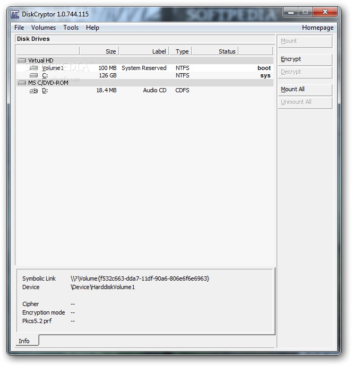Select the Virtual HD group row
This screenshot has height=366, width=352.
pyautogui.click(x=145, y=60)
